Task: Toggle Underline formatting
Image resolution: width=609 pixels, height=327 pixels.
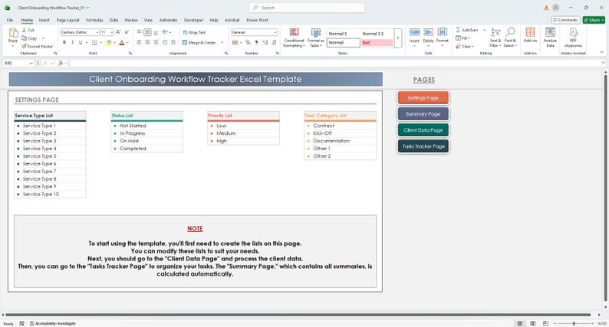Action: (x=81, y=43)
